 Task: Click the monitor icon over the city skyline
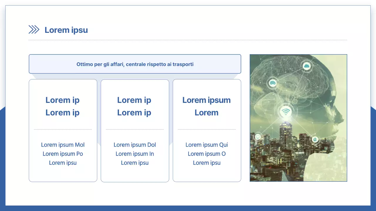[258, 137]
